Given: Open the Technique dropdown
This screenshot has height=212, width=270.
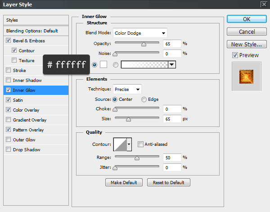Looking at the screenshot, I should point(127,89).
